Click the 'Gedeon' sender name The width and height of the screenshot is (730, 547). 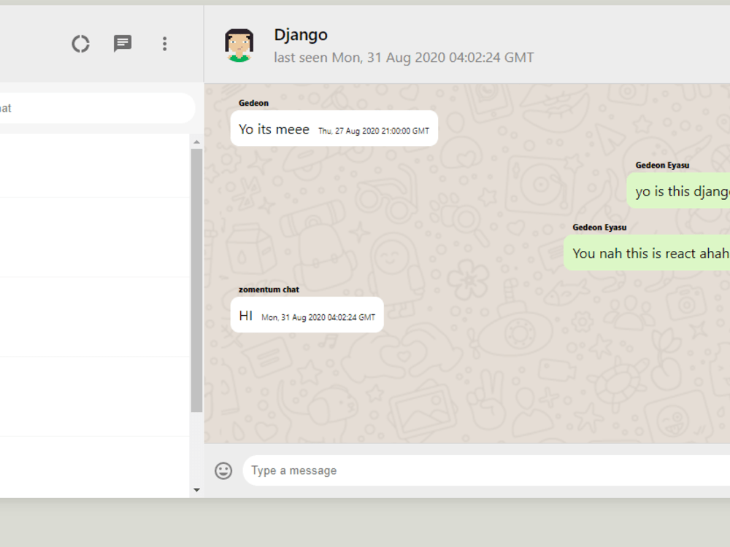(x=254, y=103)
